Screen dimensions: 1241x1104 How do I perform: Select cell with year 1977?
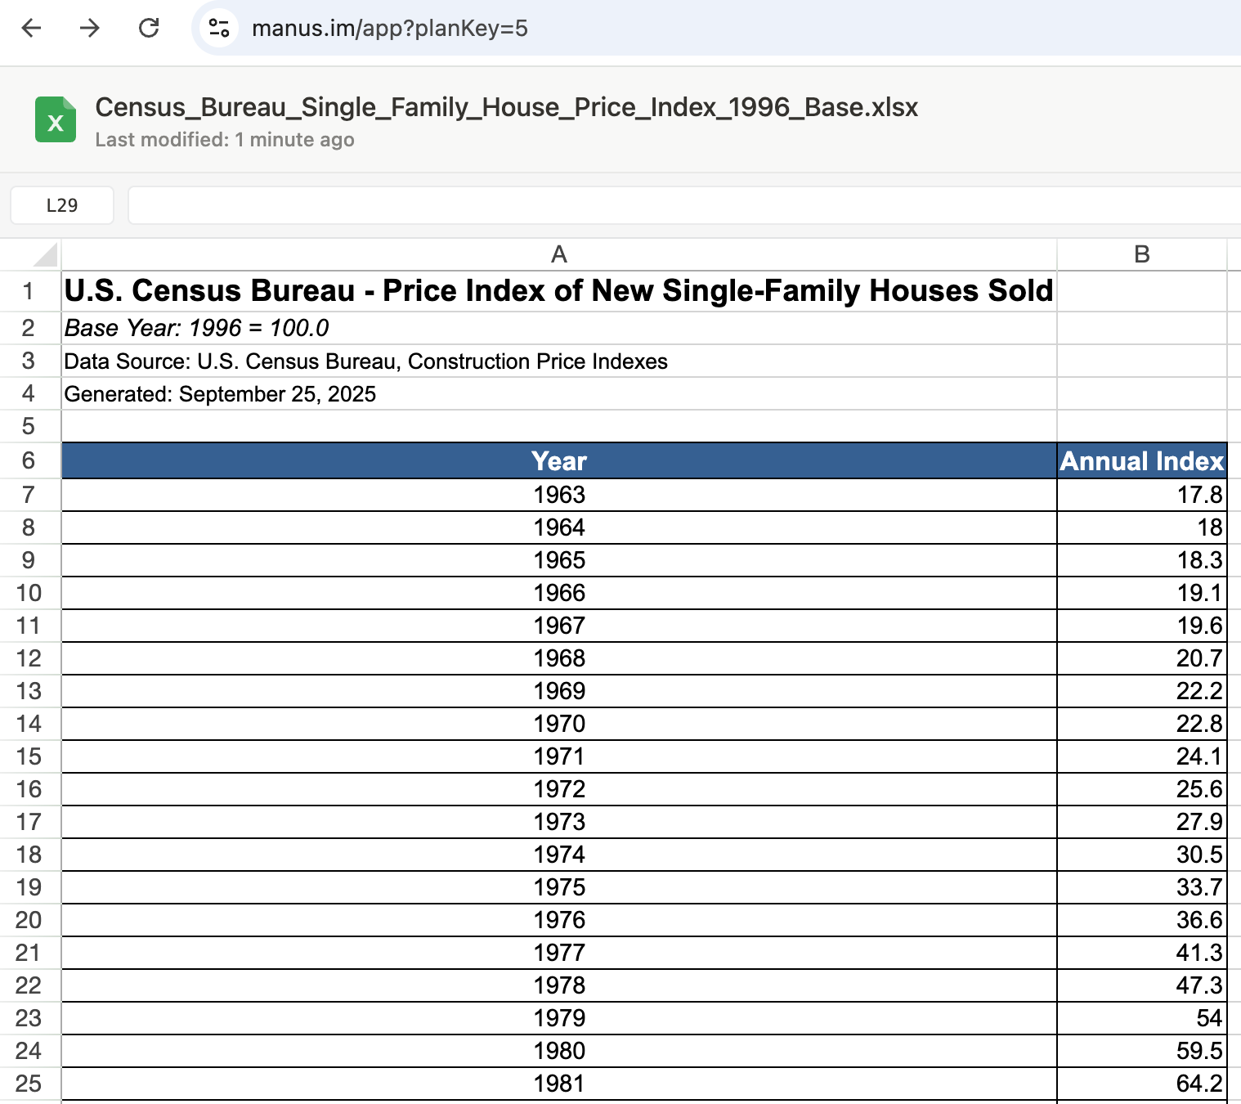pos(559,953)
